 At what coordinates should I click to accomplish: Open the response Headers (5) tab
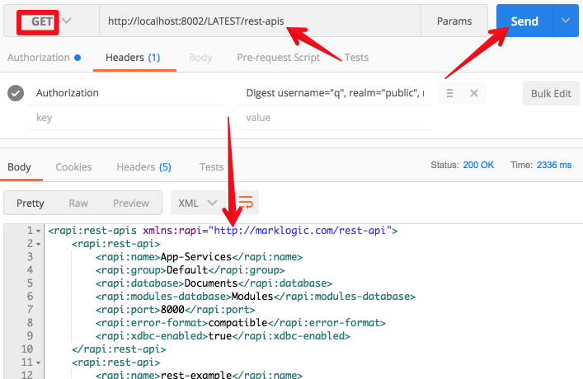tap(143, 167)
